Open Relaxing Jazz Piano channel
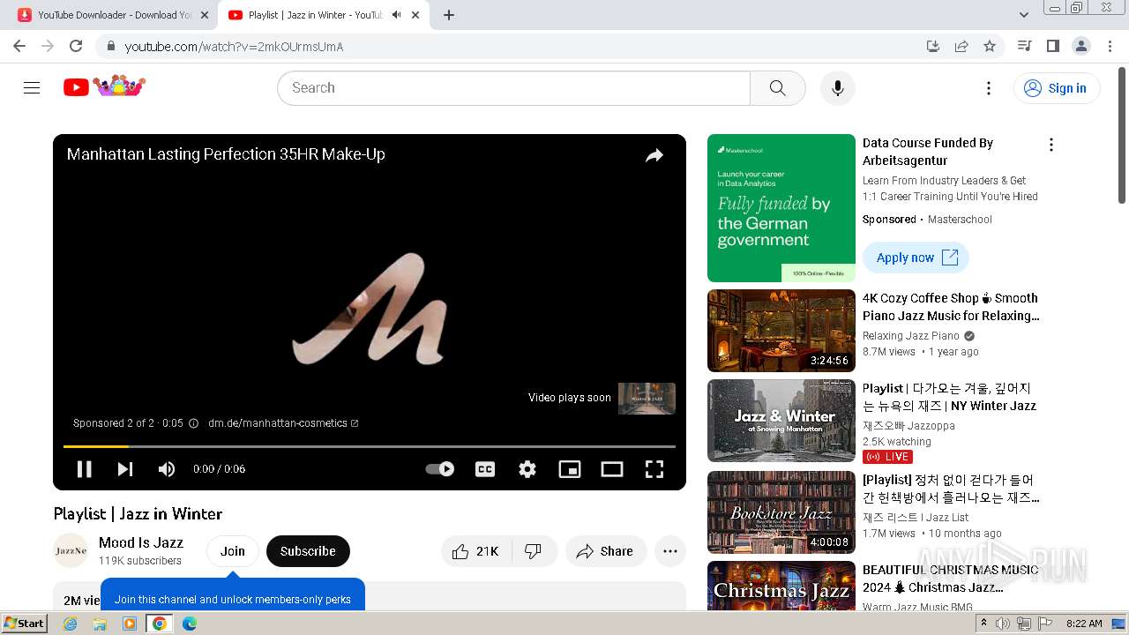1129x635 pixels. (911, 336)
